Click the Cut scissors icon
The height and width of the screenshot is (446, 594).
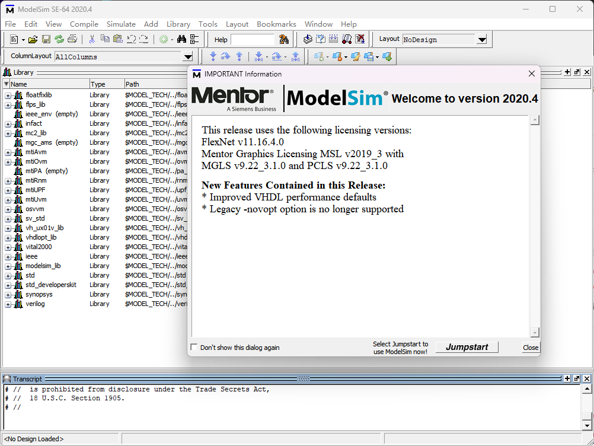pyautogui.click(x=92, y=40)
